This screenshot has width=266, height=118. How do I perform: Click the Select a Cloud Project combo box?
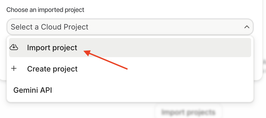pos(130,27)
